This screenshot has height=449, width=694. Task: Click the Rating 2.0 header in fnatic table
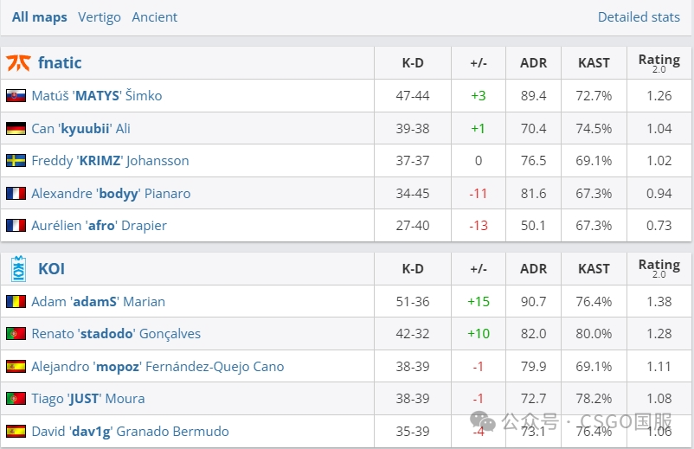[x=659, y=62]
